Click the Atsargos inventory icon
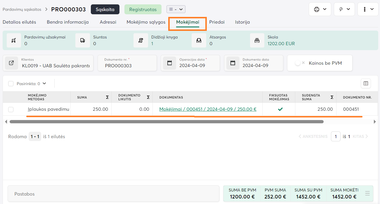This screenshot has height=204, width=380. point(199,41)
